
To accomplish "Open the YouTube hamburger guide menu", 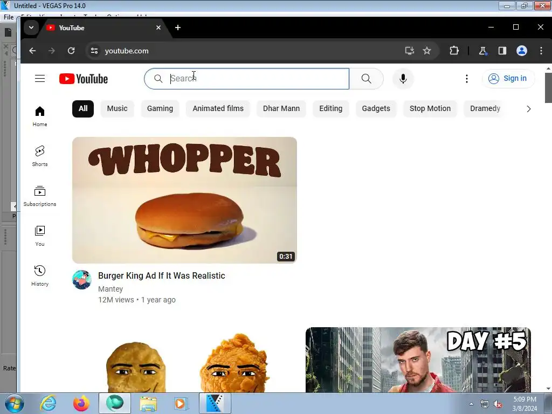I will click(40, 79).
